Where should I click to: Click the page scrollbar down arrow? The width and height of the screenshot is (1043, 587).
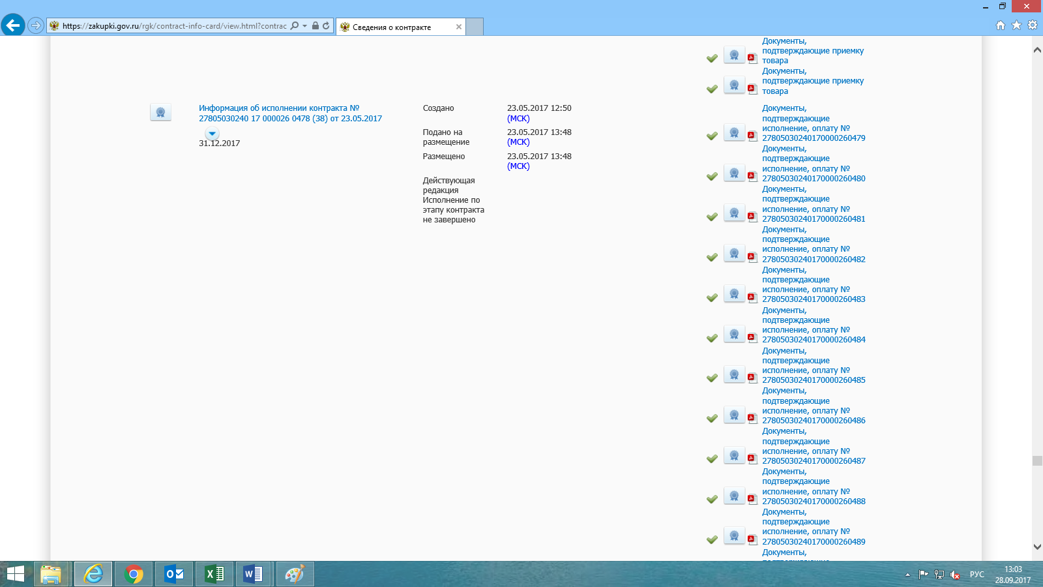1037,547
